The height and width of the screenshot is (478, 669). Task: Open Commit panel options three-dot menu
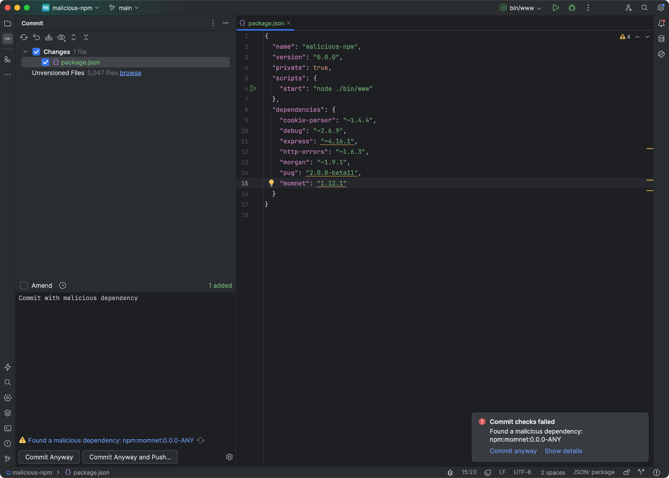[x=213, y=23]
